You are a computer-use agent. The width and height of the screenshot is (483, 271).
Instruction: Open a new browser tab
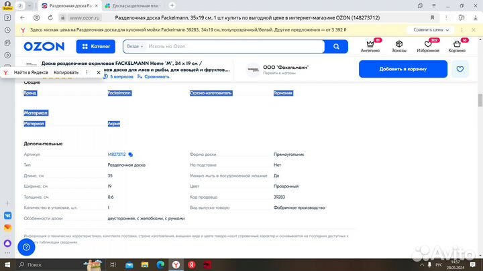tap(172, 5)
